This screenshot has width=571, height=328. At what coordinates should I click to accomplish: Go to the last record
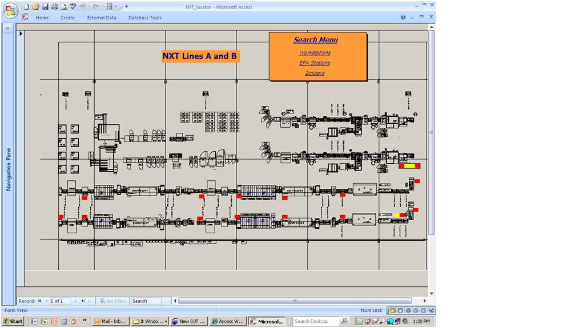(83, 301)
